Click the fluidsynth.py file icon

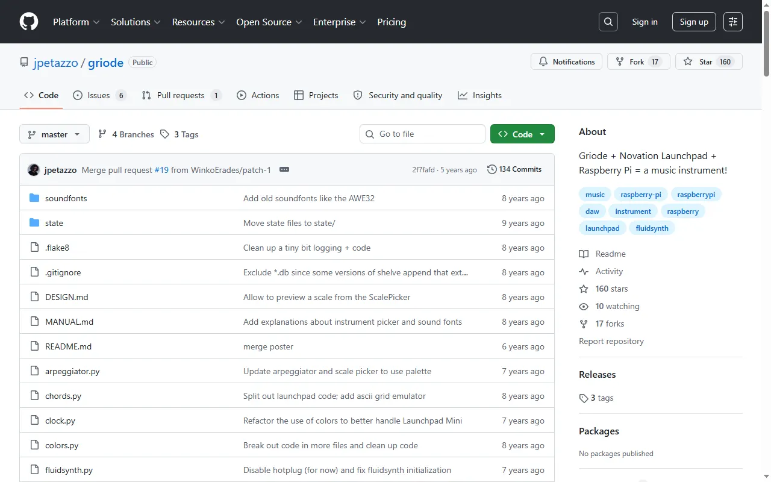click(x=34, y=470)
